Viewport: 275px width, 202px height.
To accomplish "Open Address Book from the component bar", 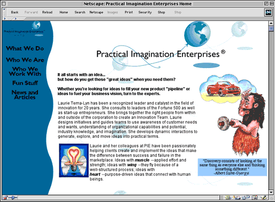I will pyautogui.click(x=255, y=198).
